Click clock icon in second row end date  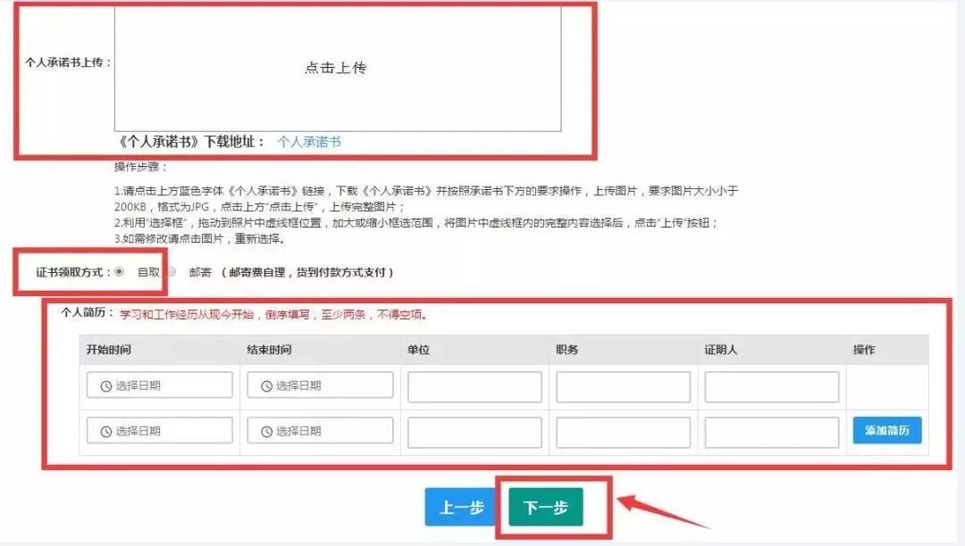(x=266, y=431)
